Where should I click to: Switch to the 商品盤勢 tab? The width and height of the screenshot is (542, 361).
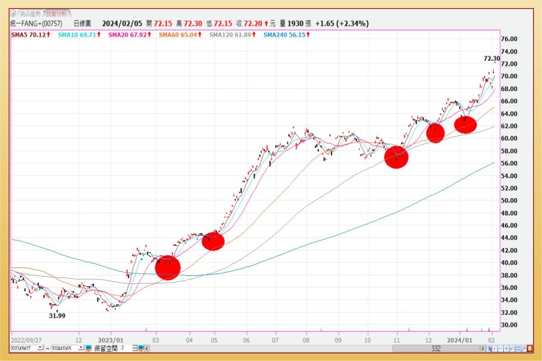pos(30,14)
